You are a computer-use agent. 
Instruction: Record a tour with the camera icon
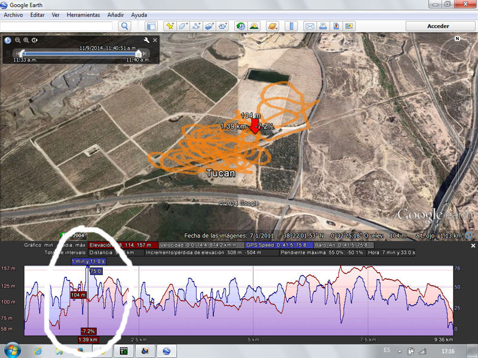pos(222,26)
